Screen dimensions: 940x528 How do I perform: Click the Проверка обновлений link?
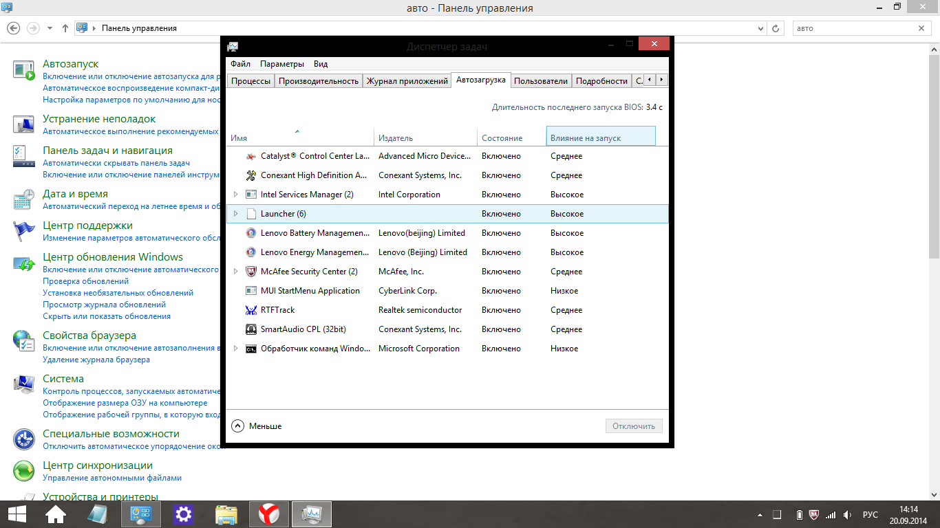85,281
